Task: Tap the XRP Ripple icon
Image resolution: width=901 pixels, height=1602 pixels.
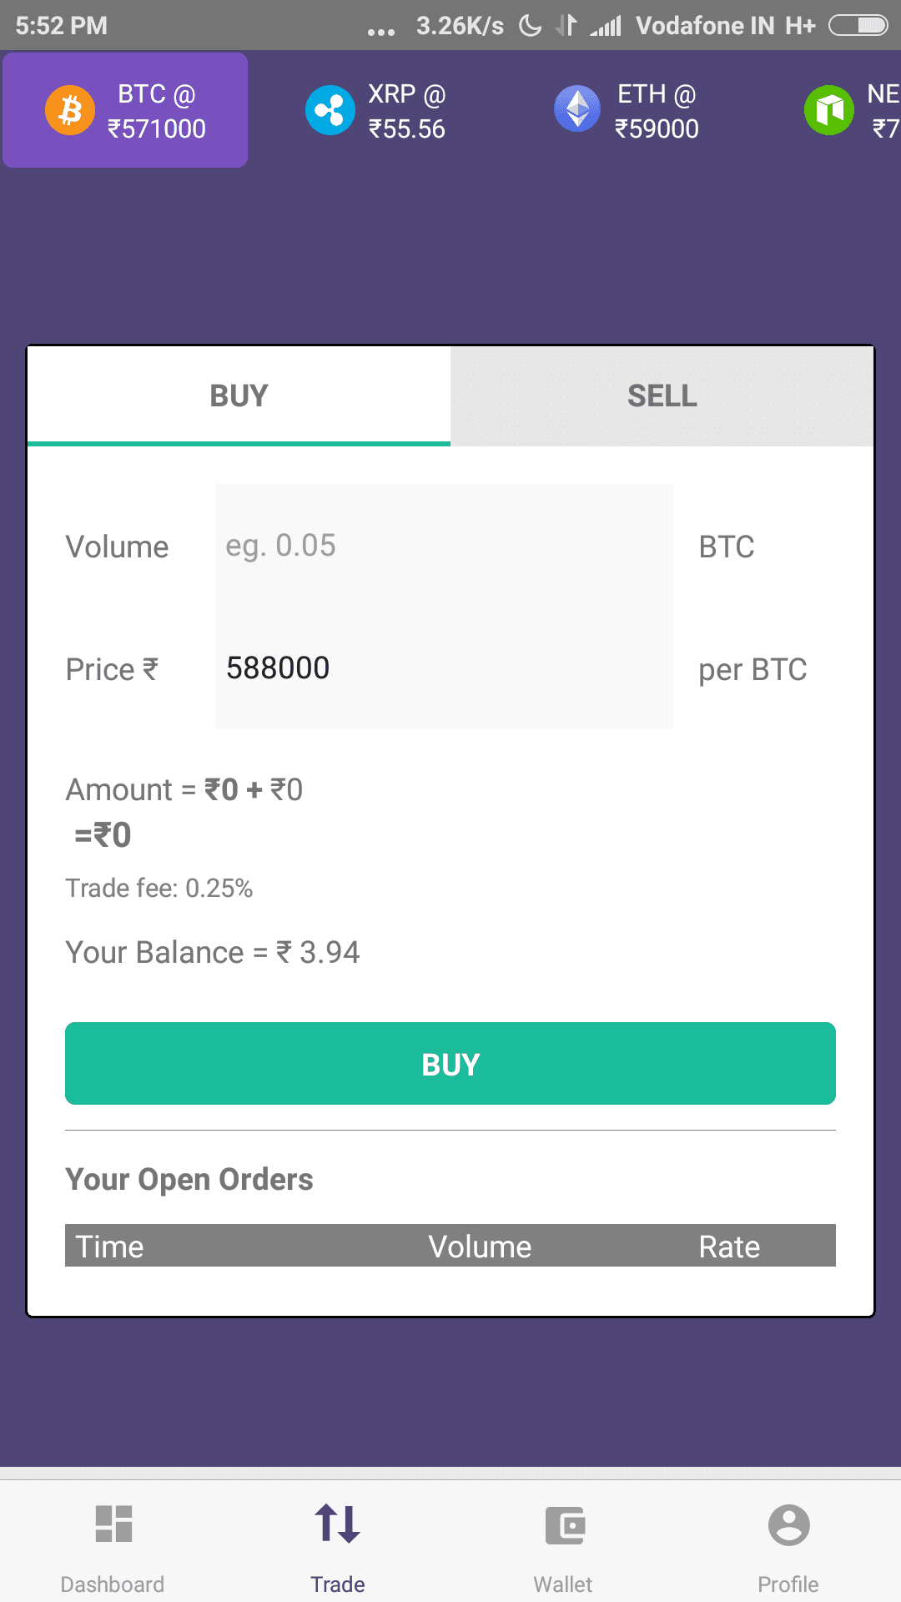Action: (x=330, y=110)
